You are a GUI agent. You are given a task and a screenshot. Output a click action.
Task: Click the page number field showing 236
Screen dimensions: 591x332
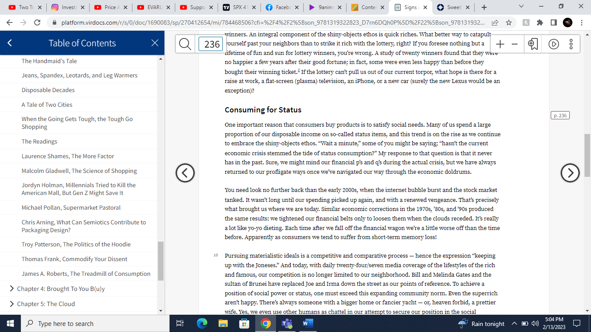211,44
